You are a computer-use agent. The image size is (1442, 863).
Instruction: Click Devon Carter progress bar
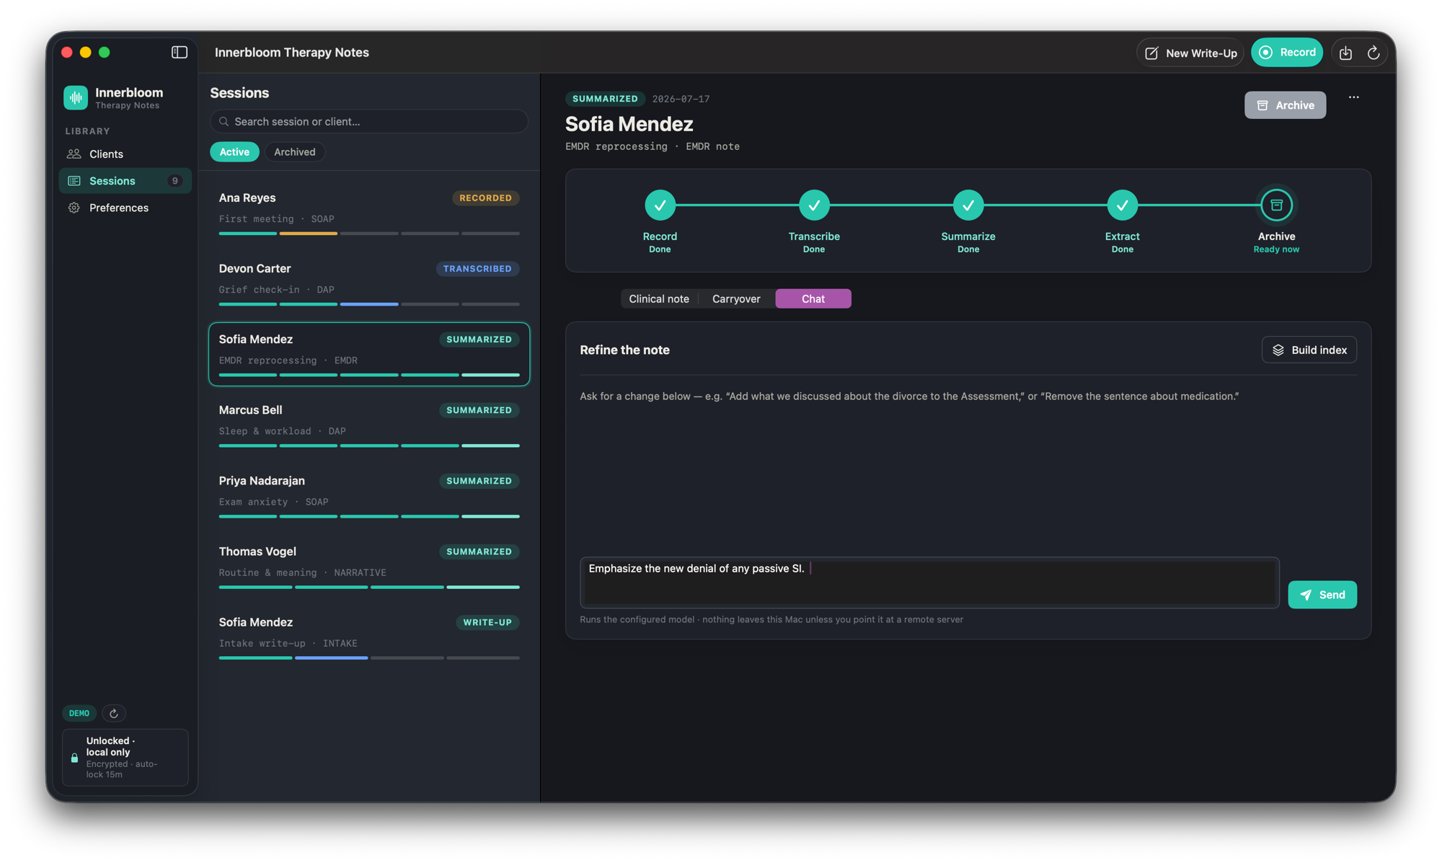[x=369, y=304]
